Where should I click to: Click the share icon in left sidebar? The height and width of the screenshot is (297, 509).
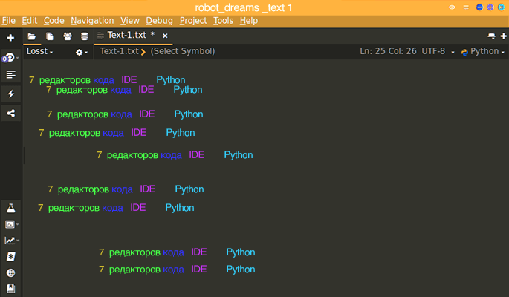click(x=10, y=114)
